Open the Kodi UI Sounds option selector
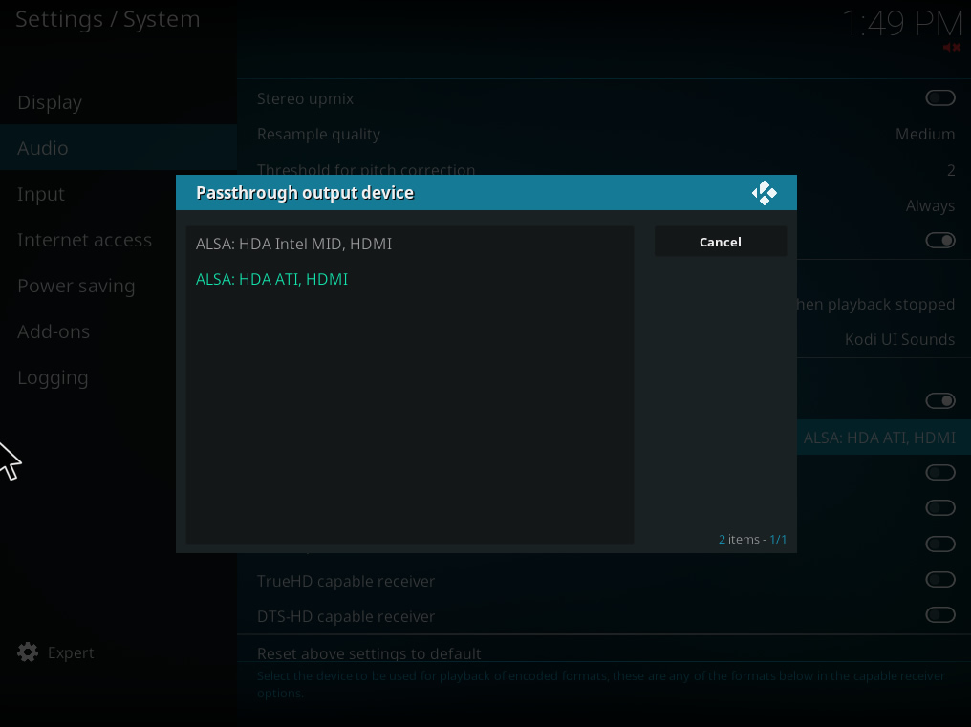The image size is (971, 727). pos(898,339)
